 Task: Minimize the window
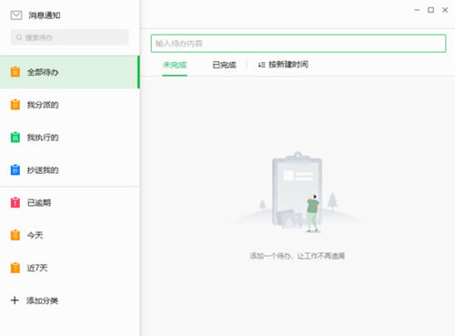(417, 10)
